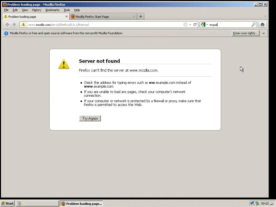Open the View menu
276x207 pixels.
25,10
